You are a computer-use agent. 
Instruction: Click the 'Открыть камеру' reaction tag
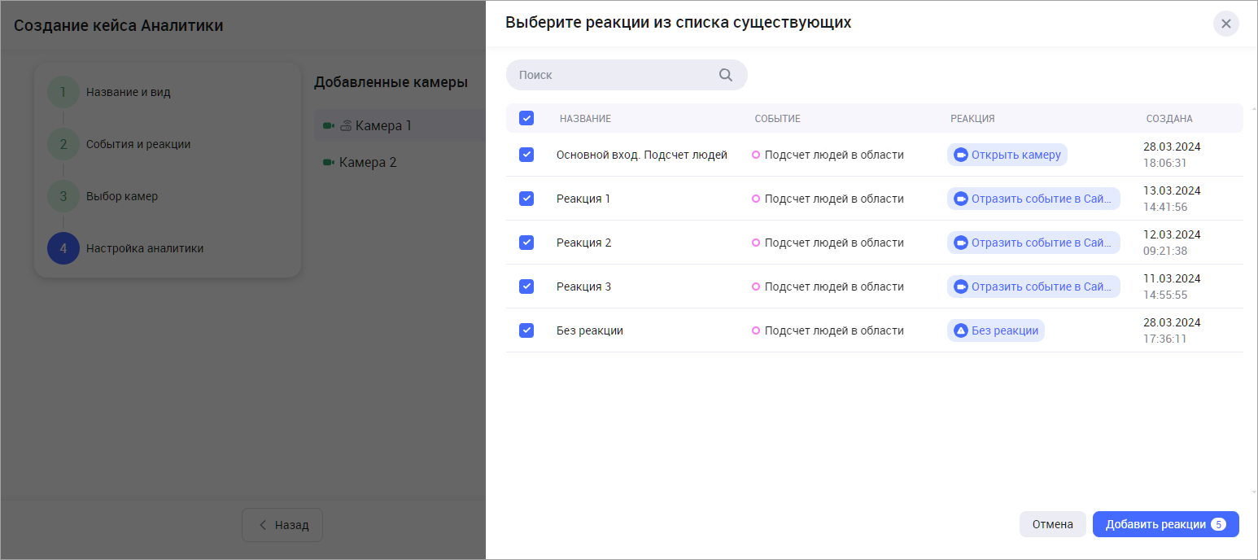pyautogui.click(x=1007, y=155)
